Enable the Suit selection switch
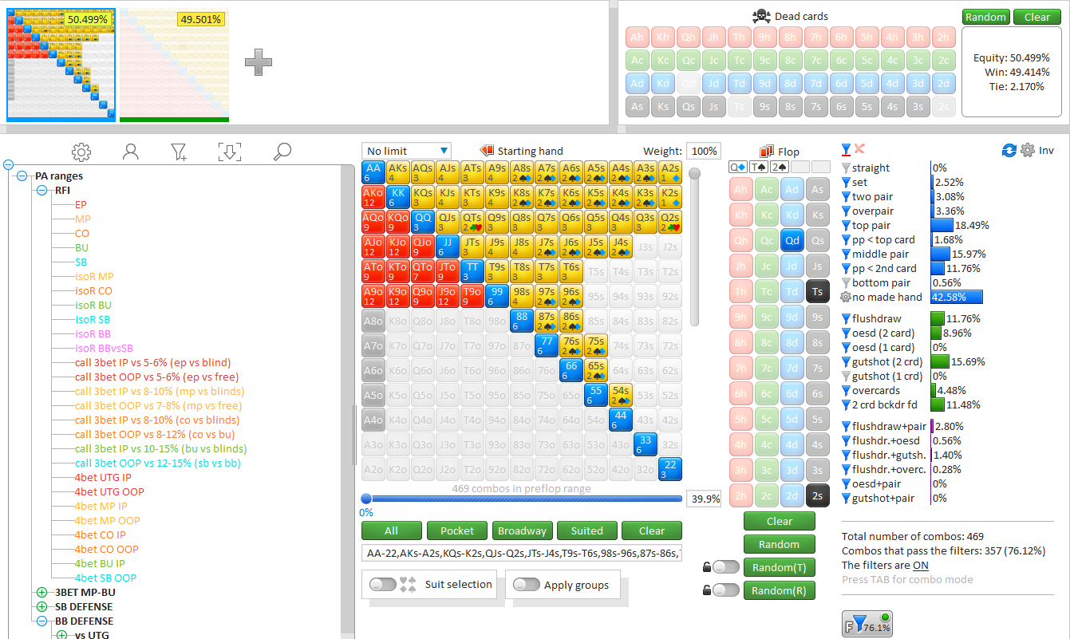Screen dimensions: 1070x639 click(384, 585)
